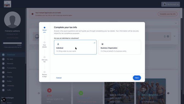The image size is (184, 104).
Task: Select the Individual filing option card
Action: click(x=75, y=47)
